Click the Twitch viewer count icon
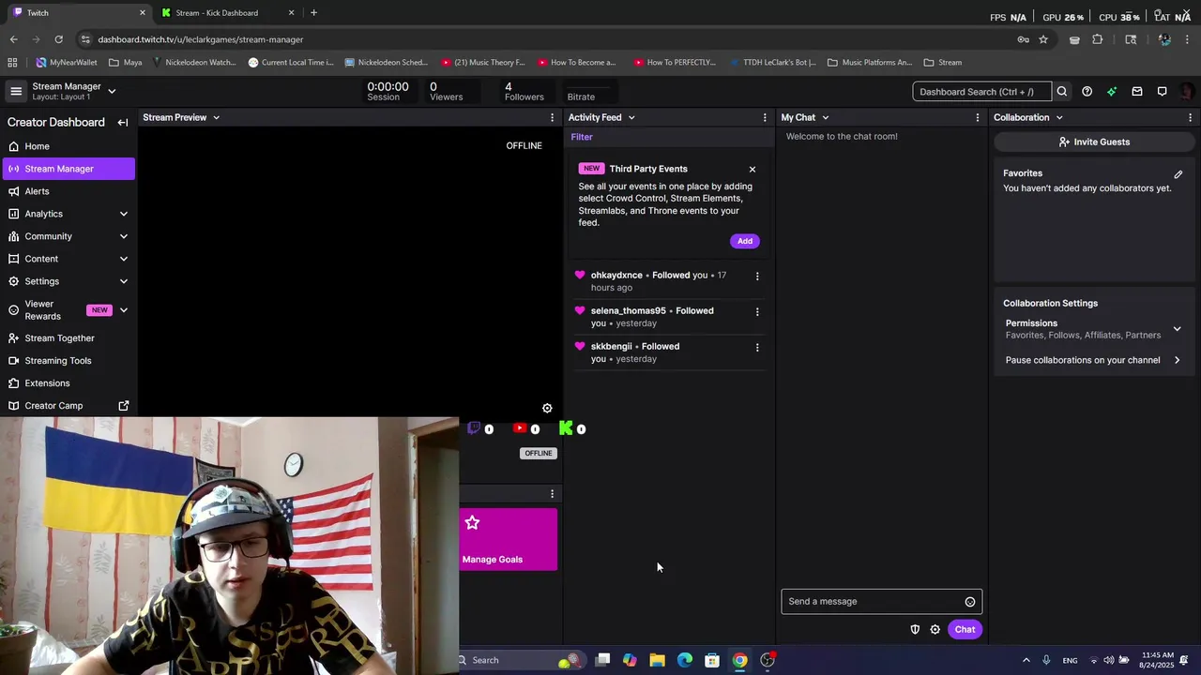The height and width of the screenshot is (675, 1201). (474, 428)
